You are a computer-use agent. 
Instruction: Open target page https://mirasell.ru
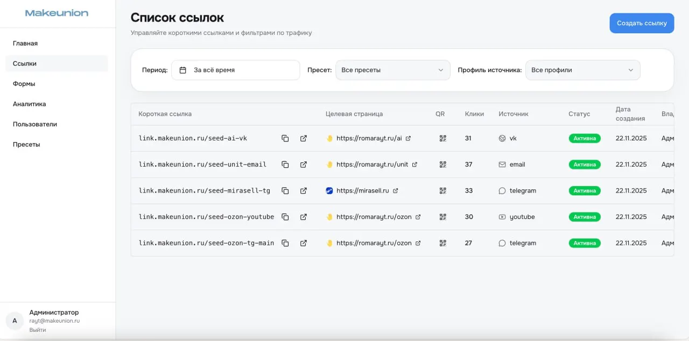tap(367, 191)
